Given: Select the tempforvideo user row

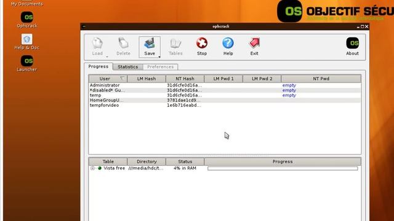Looking at the screenshot, I should (225, 105).
